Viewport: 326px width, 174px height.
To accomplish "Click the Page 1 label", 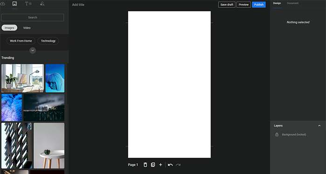I will [x=133, y=165].
